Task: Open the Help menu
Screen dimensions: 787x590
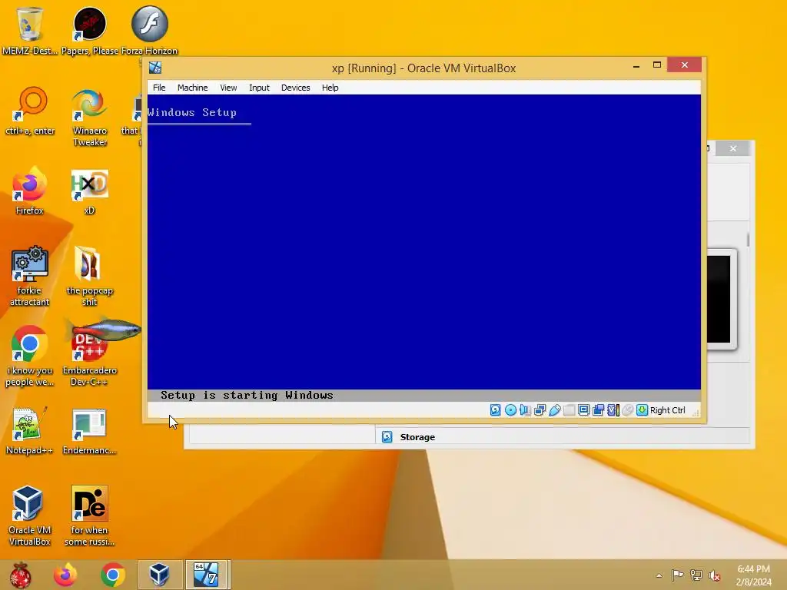Action: click(330, 88)
